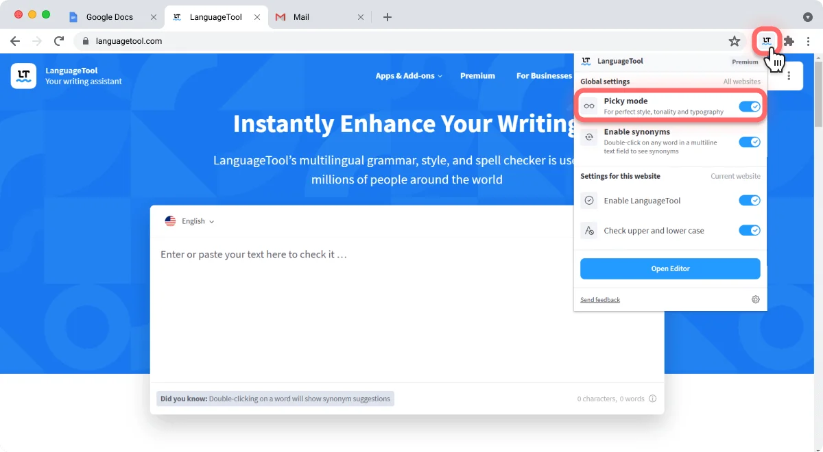
Task: Click the LanguageTool extension icon in toolbar
Action: point(766,41)
